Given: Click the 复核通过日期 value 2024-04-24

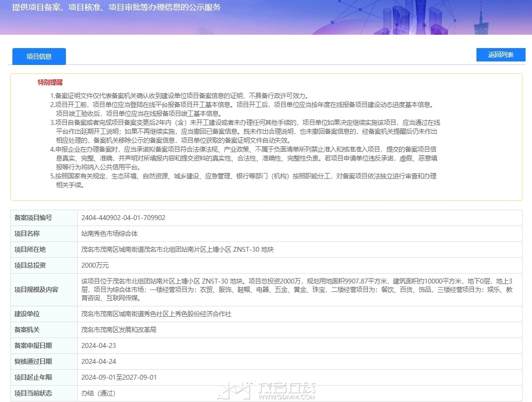Looking at the screenshot, I should click(x=98, y=361).
